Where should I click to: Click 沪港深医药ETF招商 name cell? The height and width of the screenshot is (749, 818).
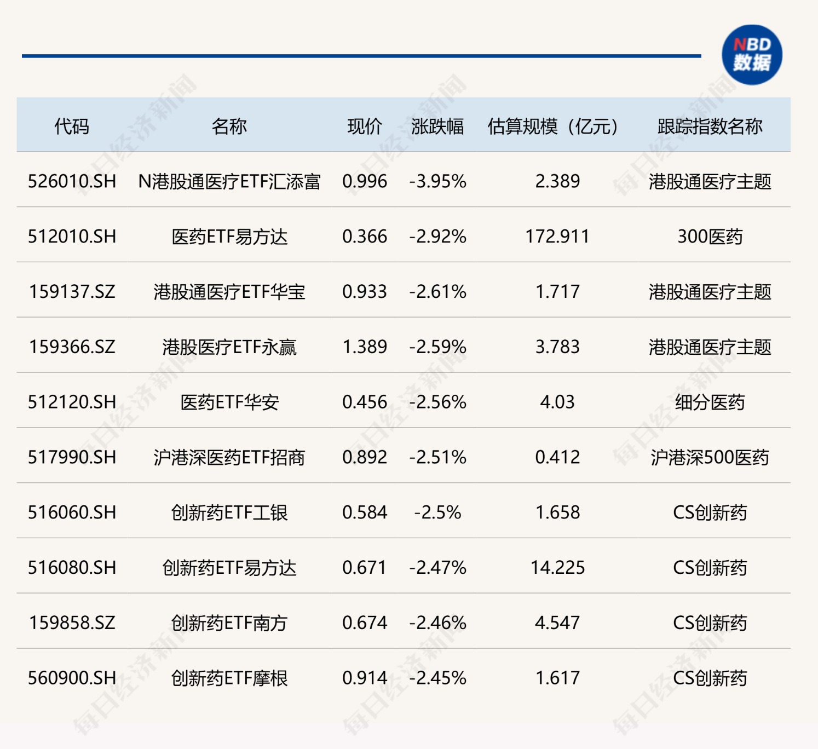point(229,457)
